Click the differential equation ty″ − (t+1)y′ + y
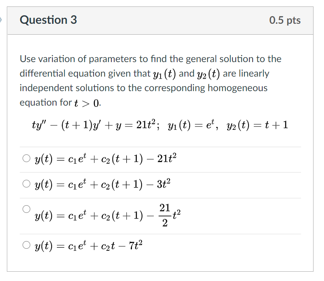 (x=73, y=125)
